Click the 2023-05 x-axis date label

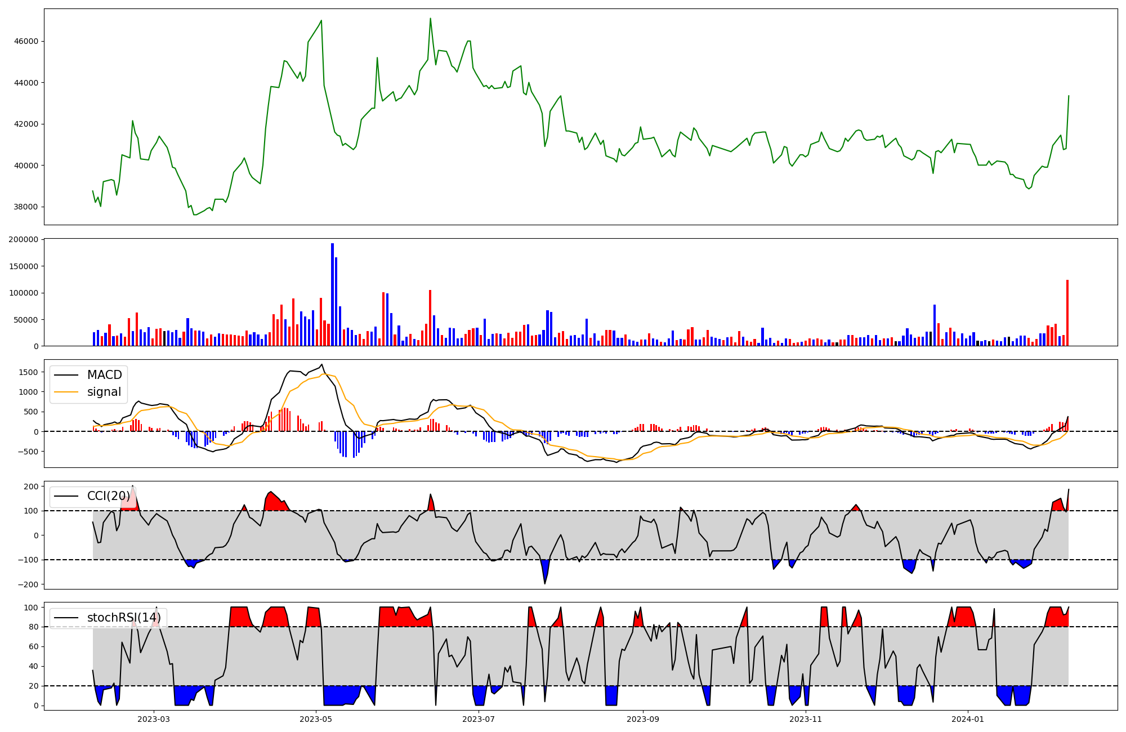click(x=316, y=718)
